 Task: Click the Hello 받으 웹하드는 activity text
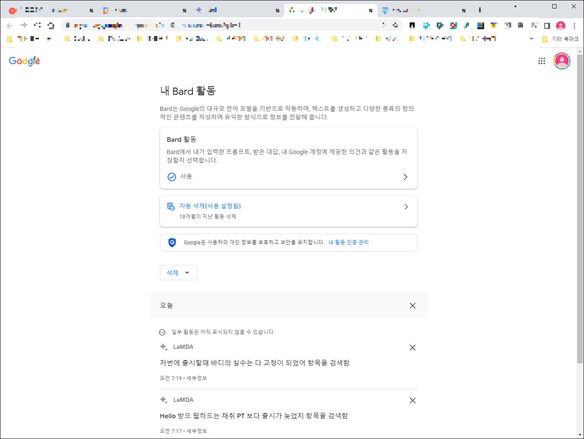point(254,416)
